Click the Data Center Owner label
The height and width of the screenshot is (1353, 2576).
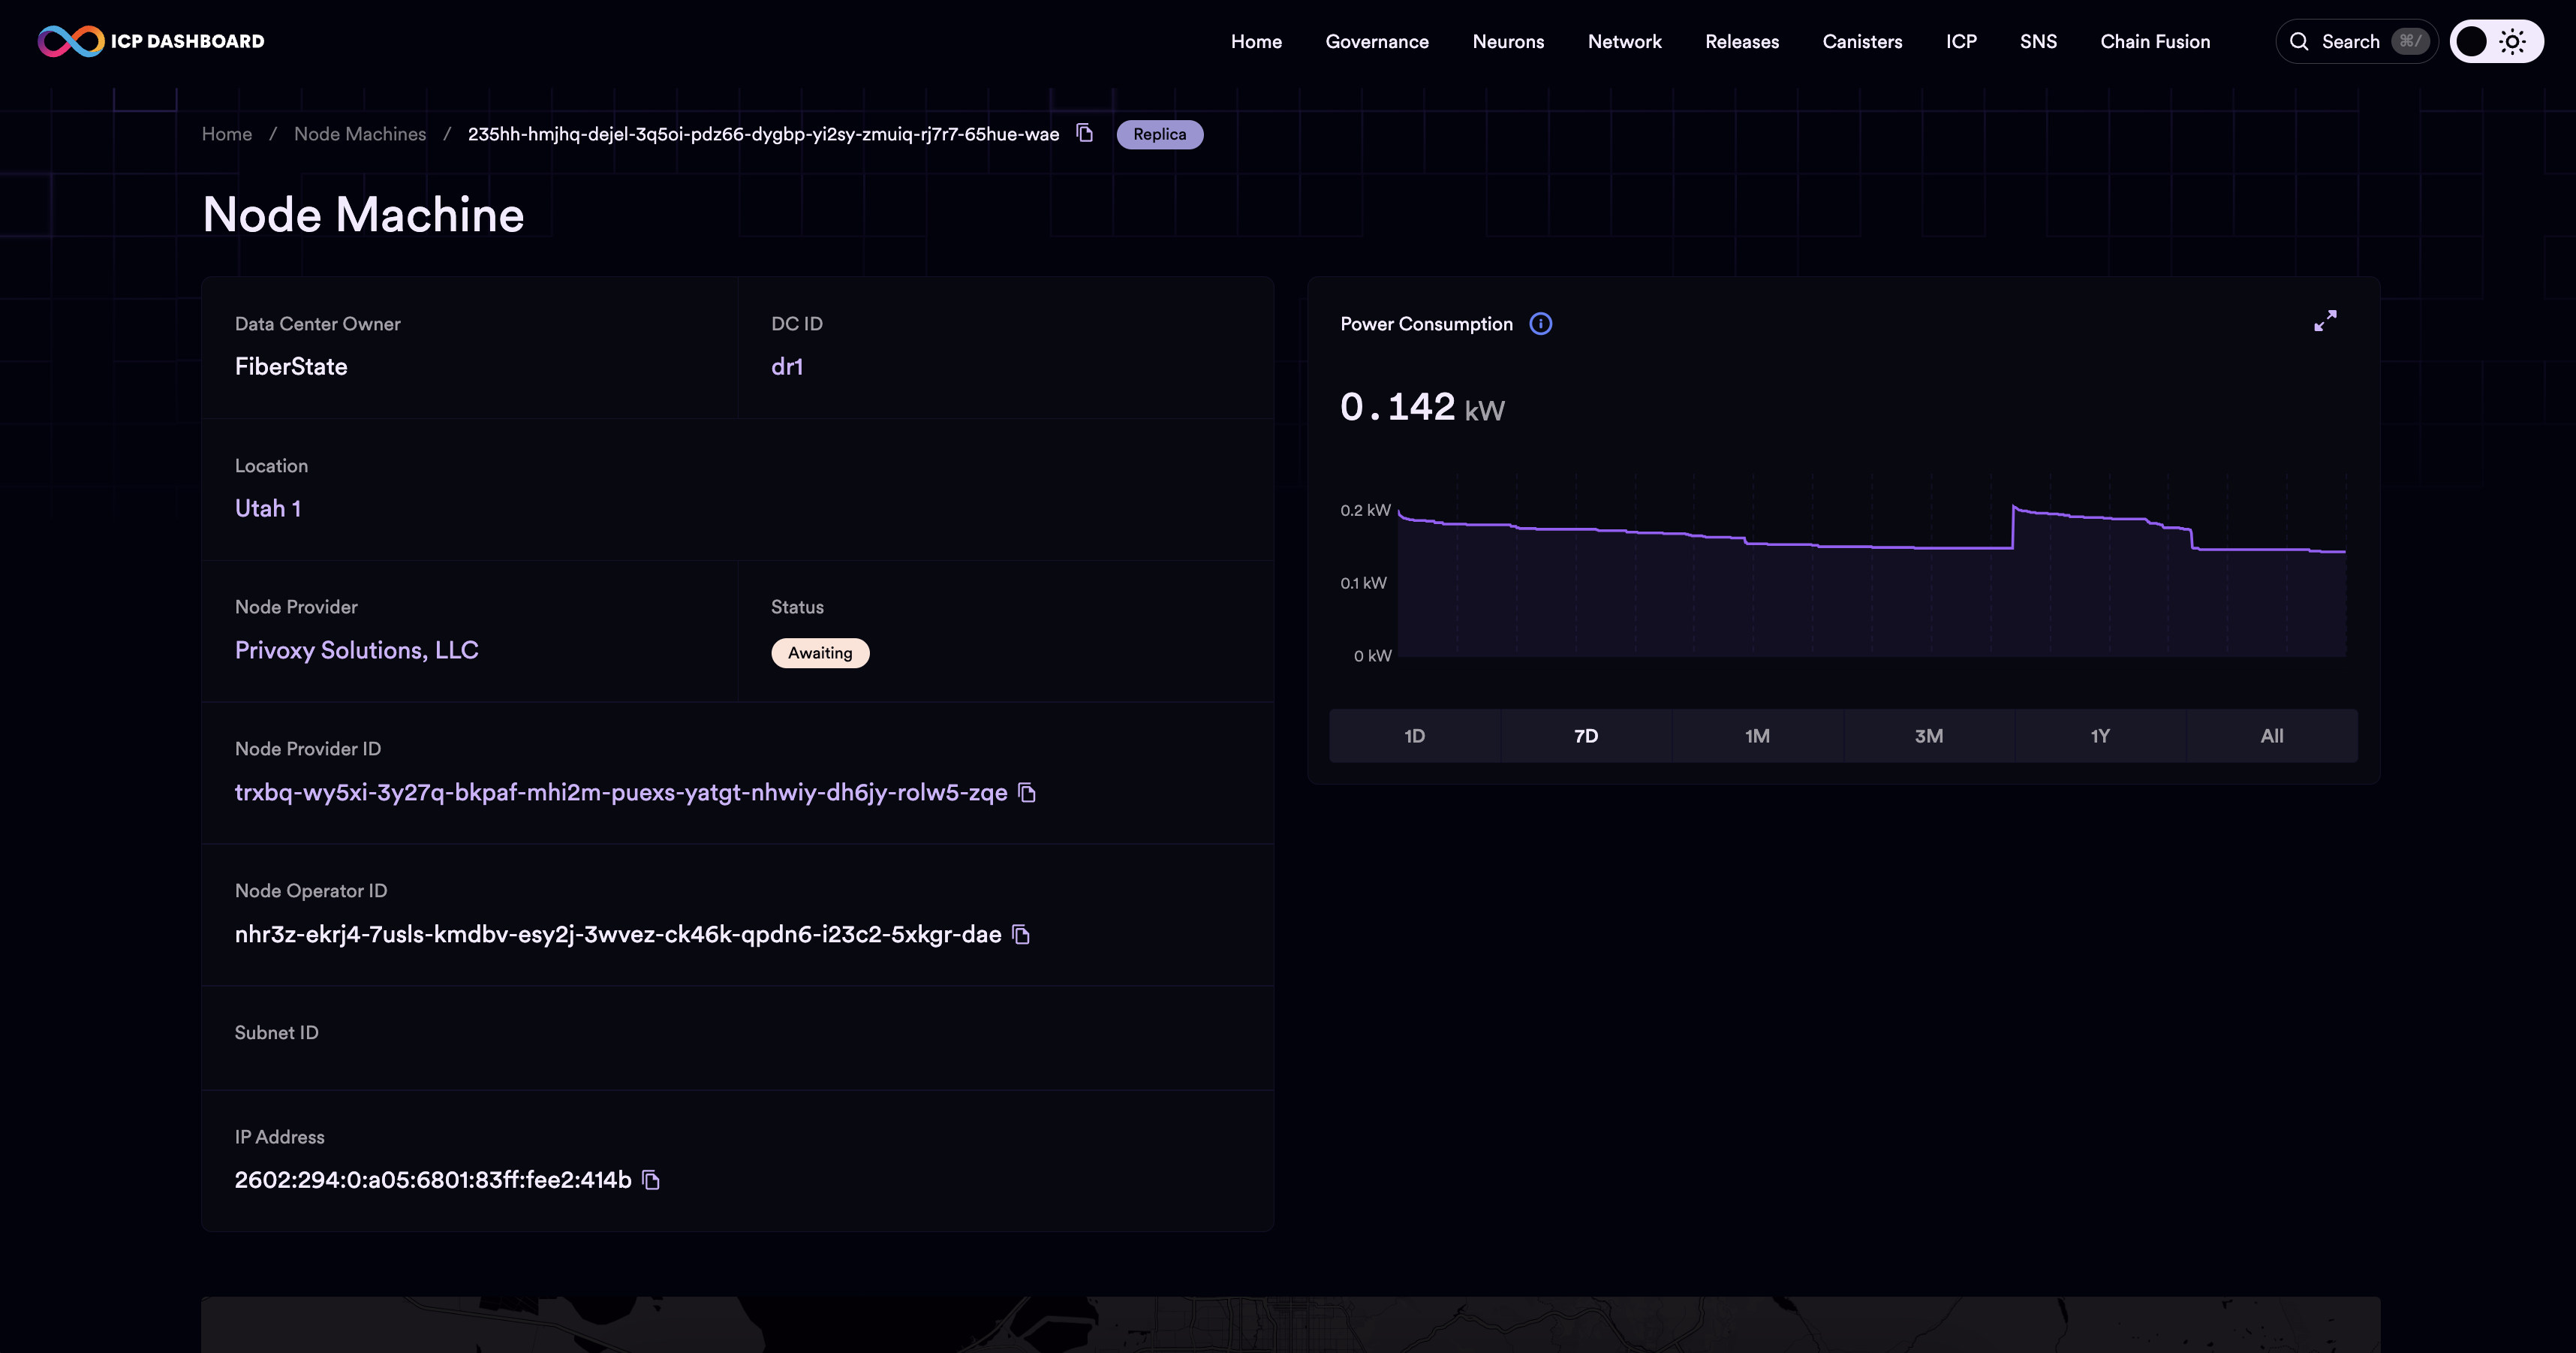coord(318,324)
